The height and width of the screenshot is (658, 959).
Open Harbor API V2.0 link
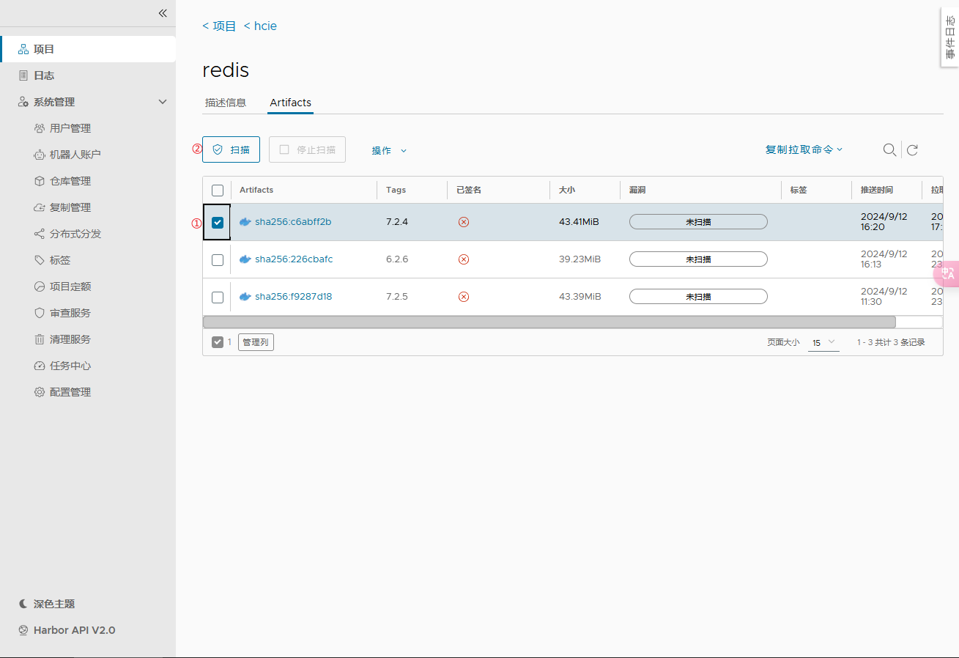click(x=66, y=630)
